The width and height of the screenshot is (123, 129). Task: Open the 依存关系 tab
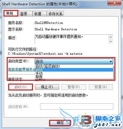[x=55, y=14]
